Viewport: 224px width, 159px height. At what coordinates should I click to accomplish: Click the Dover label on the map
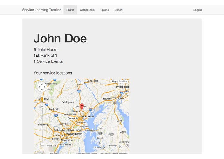(120, 121)
